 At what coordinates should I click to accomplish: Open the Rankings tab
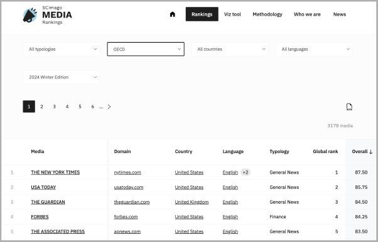click(x=202, y=14)
